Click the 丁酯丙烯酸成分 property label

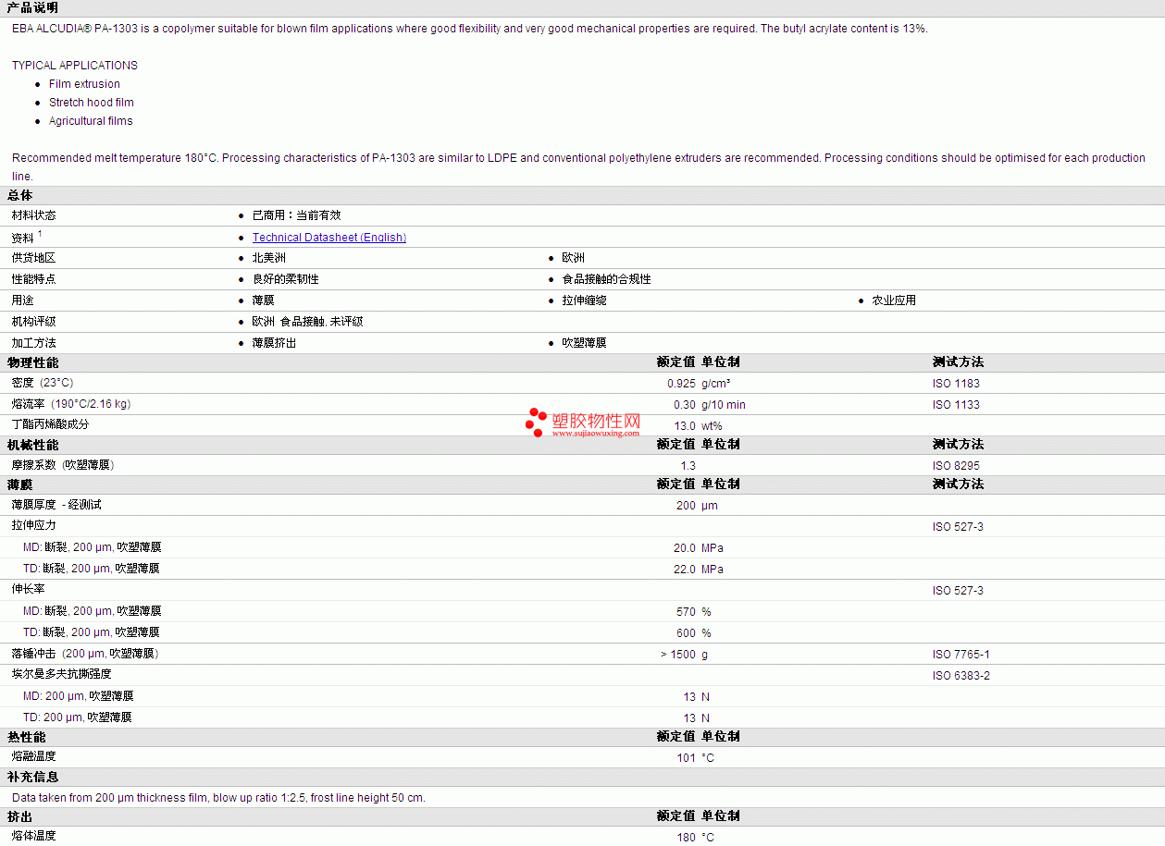coord(51,424)
